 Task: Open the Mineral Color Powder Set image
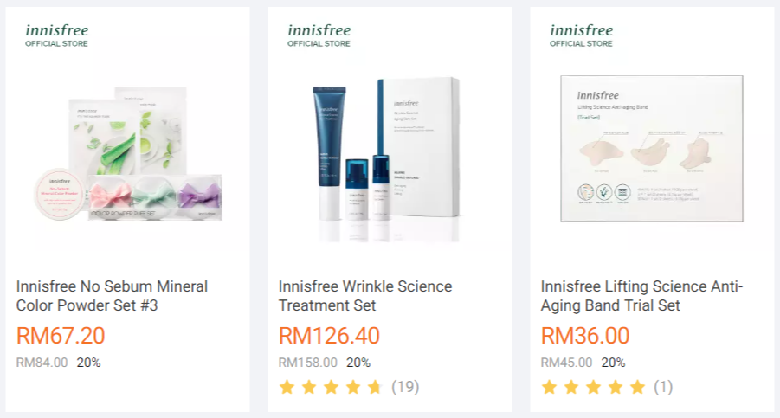pyautogui.click(x=128, y=154)
